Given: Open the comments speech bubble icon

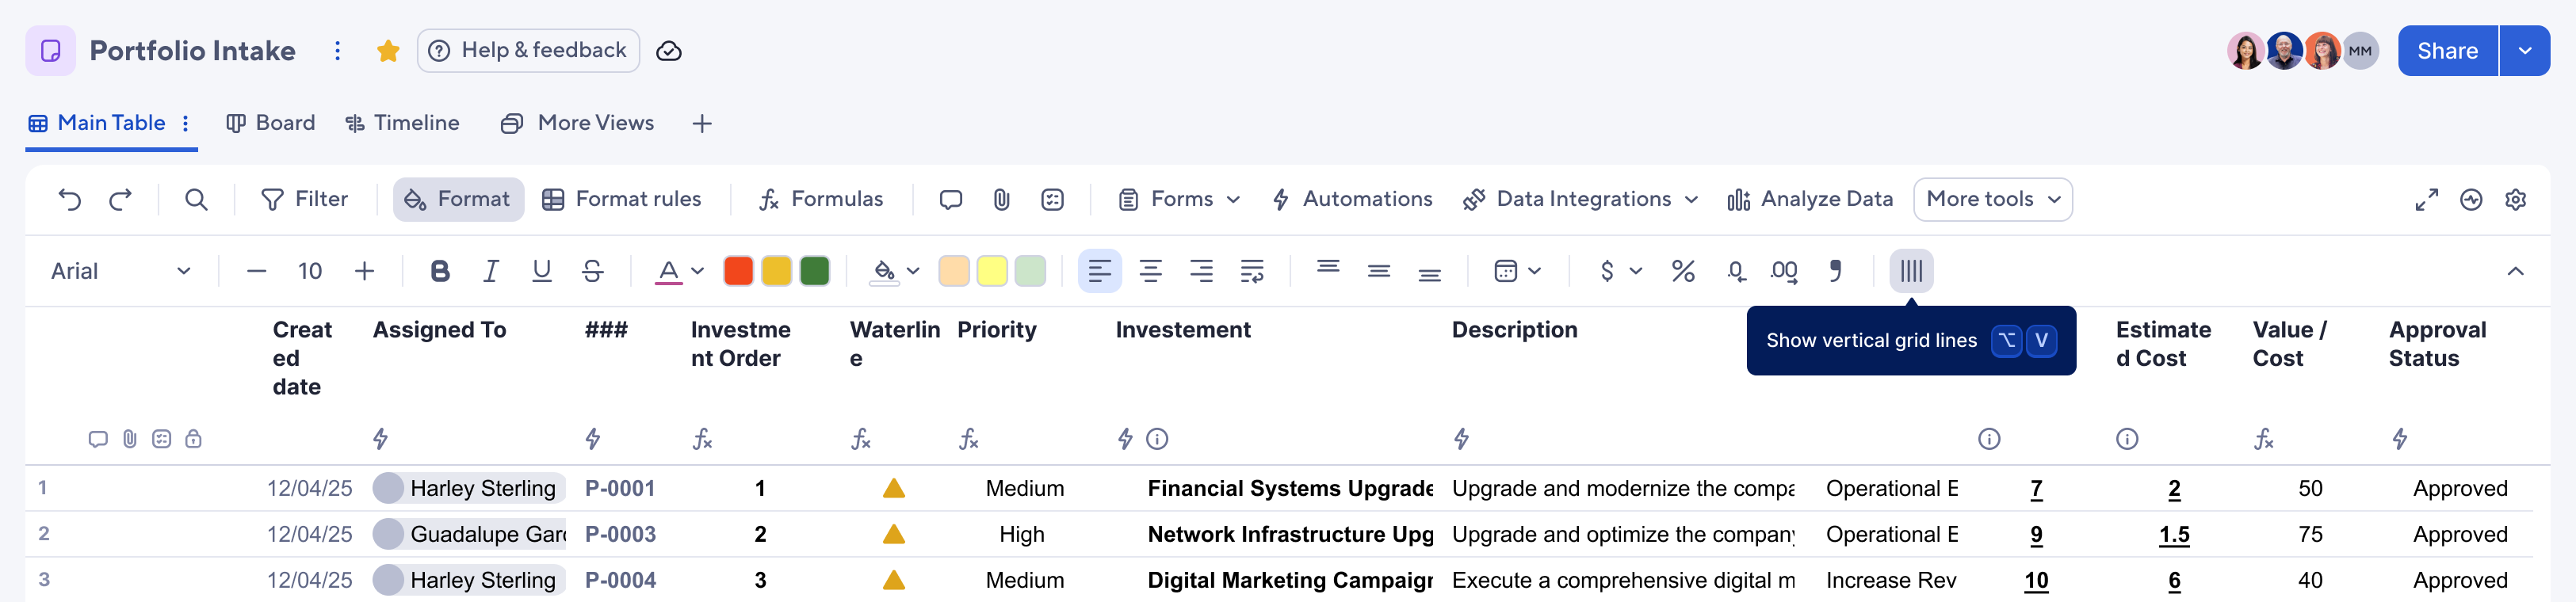Looking at the screenshot, I should (950, 200).
